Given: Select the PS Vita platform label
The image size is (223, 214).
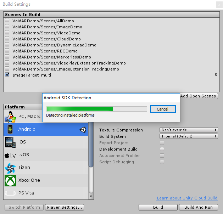Looking at the screenshot, I should (x=26, y=193).
